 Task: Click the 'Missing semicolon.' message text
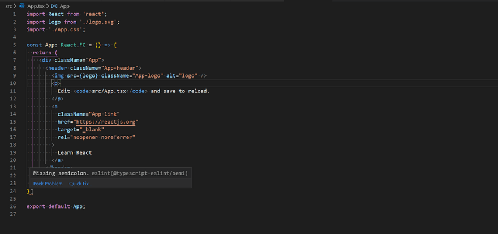coord(61,173)
